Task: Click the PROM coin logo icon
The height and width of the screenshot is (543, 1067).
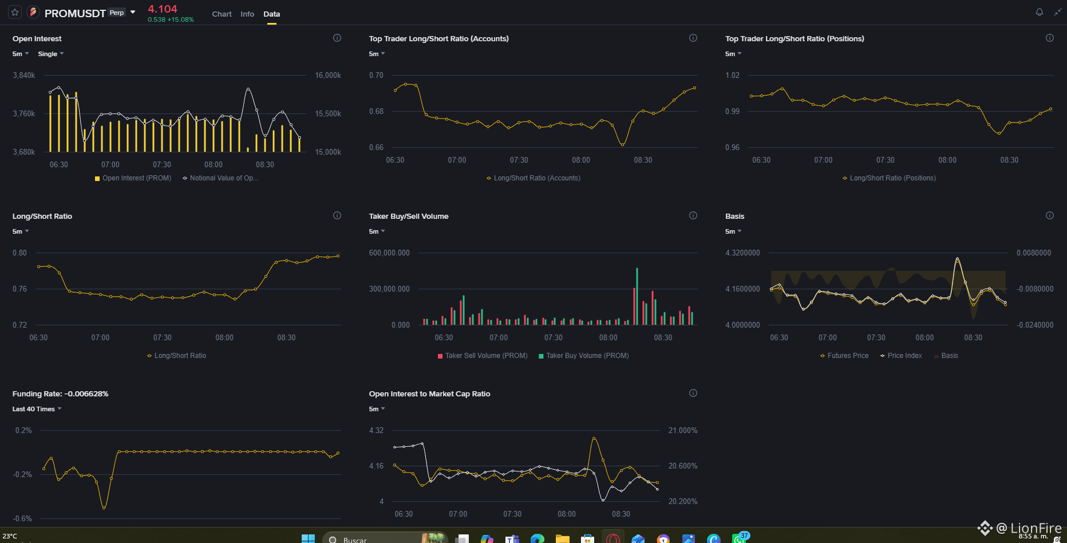Action: click(x=33, y=12)
